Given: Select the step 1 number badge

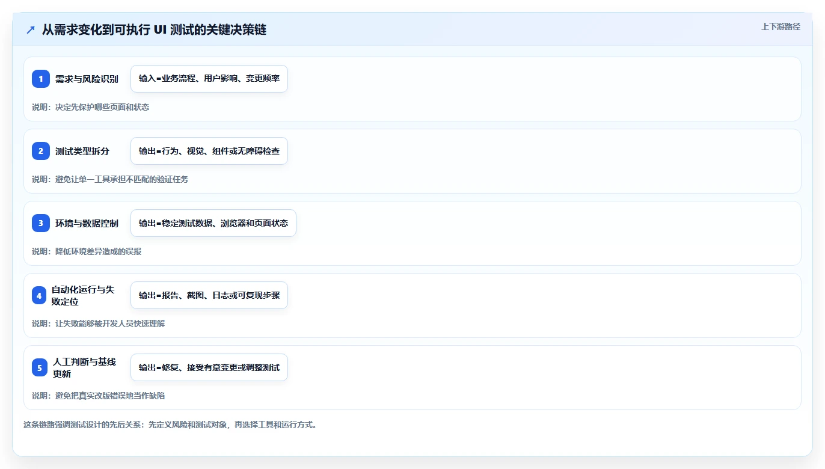Looking at the screenshot, I should (x=41, y=79).
